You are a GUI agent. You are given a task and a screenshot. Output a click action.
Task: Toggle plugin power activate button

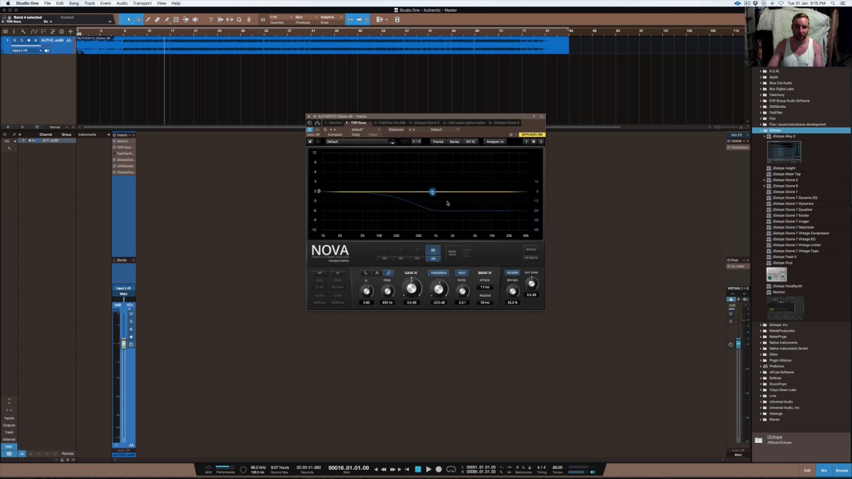(x=310, y=130)
